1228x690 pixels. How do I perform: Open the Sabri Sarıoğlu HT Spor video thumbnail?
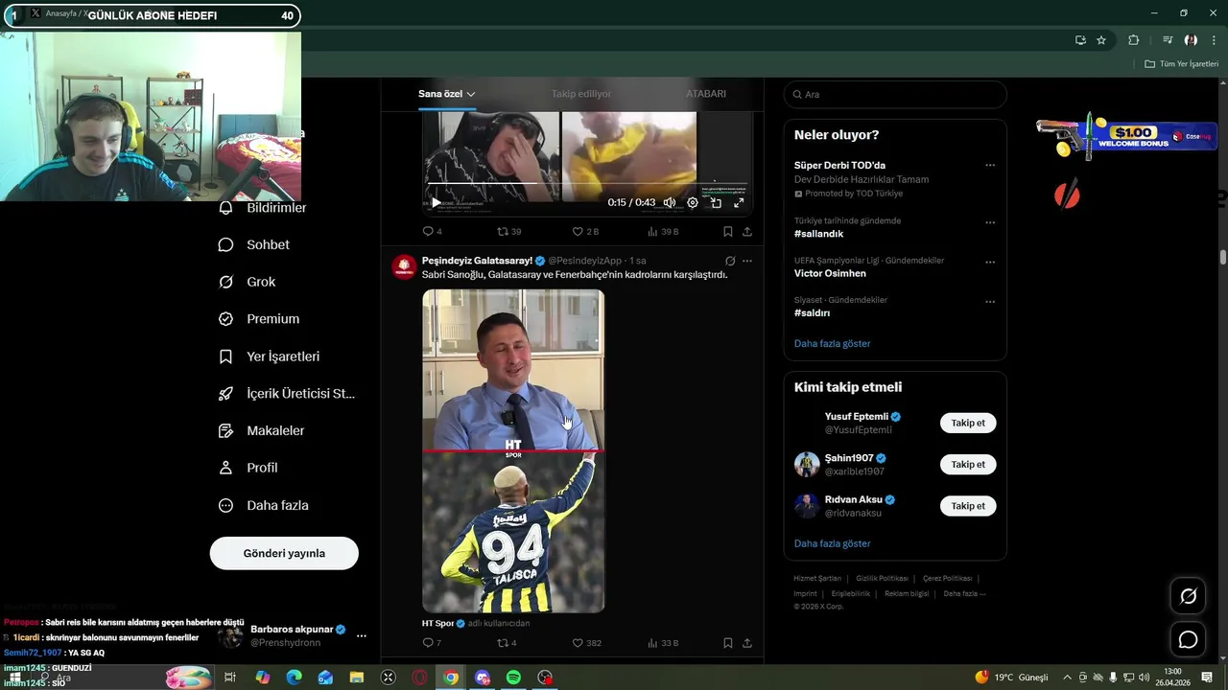click(513, 450)
